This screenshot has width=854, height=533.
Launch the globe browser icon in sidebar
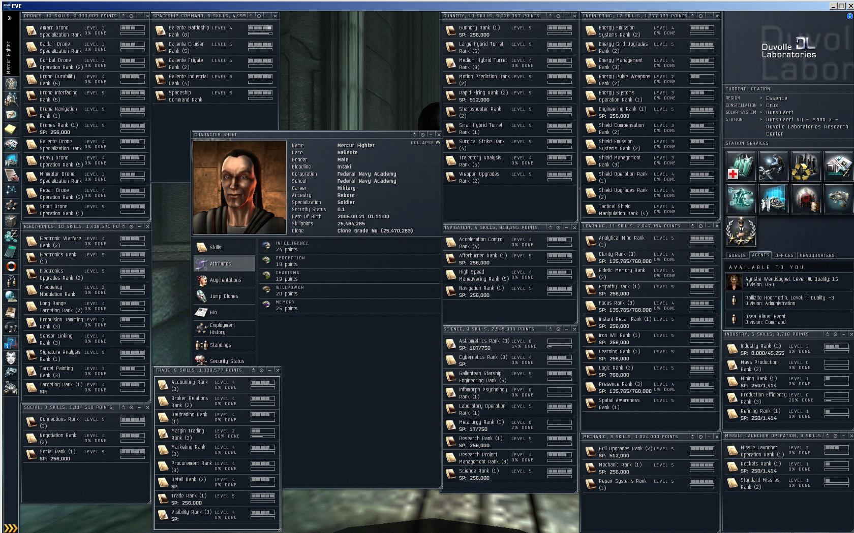point(11,296)
